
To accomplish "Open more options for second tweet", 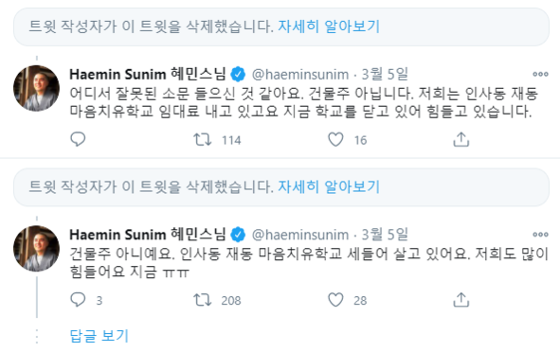I will pyautogui.click(x=540, y=235).
